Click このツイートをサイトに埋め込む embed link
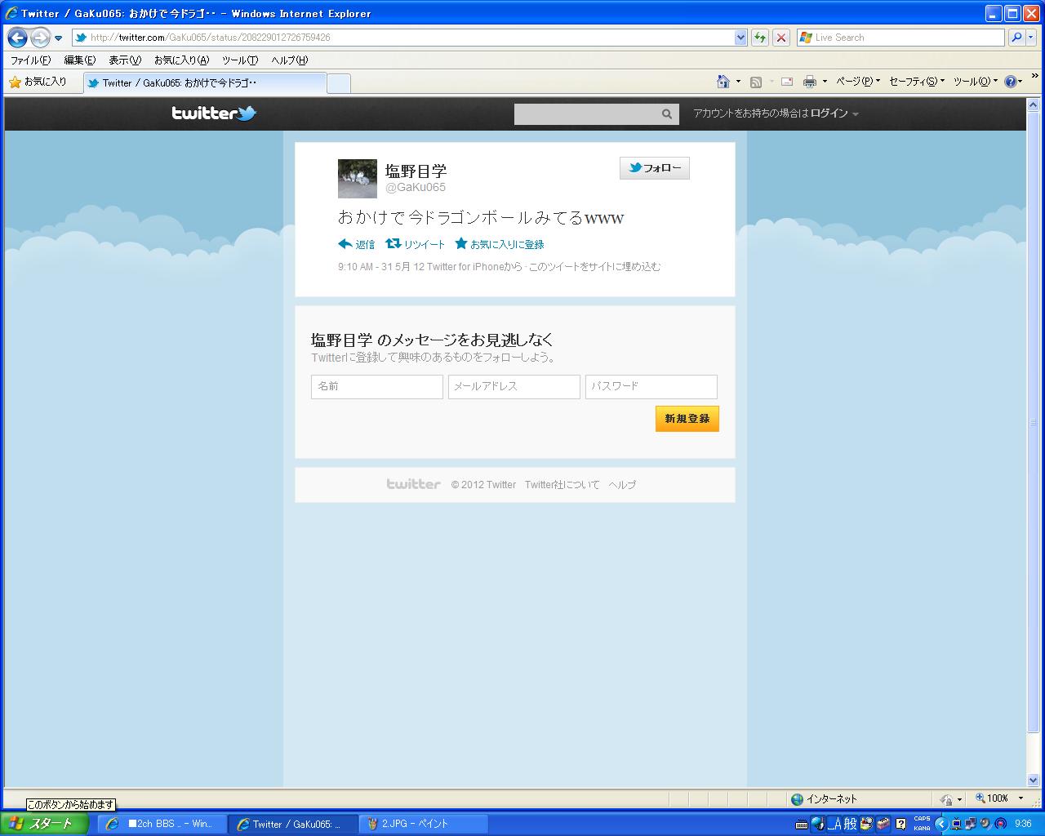Viewport: 1045px width, 836px height. [x=594, y=267]
